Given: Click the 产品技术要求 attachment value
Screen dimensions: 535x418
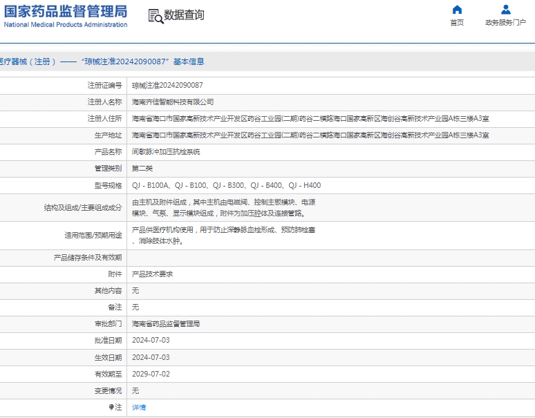Looking at the screenshot, I should coord(152,274).
